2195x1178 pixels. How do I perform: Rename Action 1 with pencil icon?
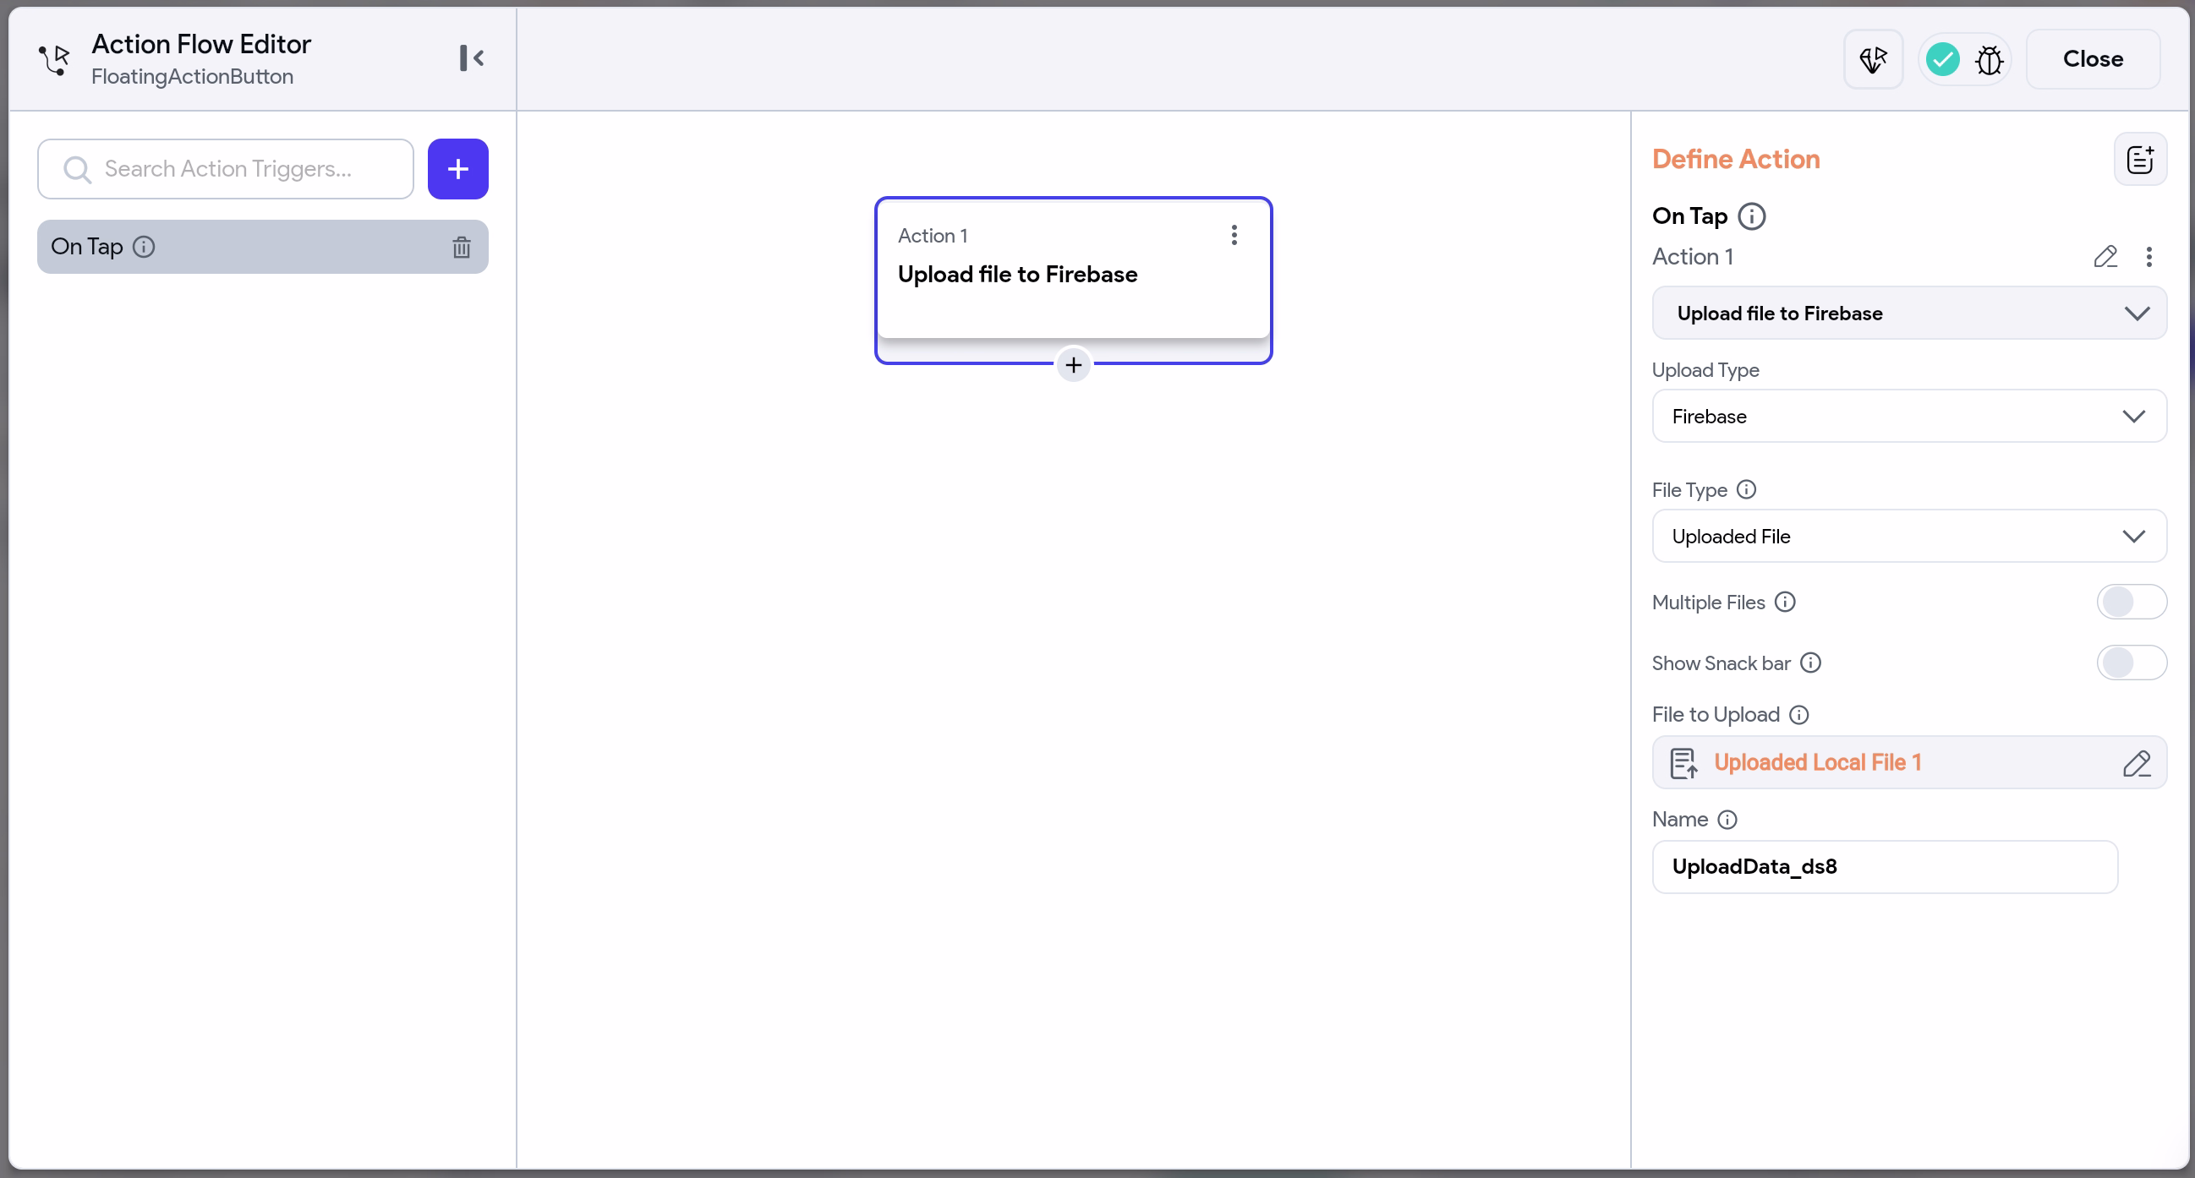coord(2105,256)
